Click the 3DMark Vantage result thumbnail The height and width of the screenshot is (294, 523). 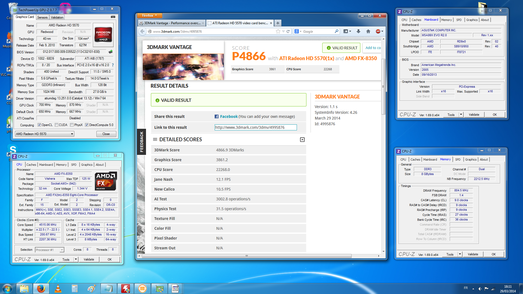[183, 67]
